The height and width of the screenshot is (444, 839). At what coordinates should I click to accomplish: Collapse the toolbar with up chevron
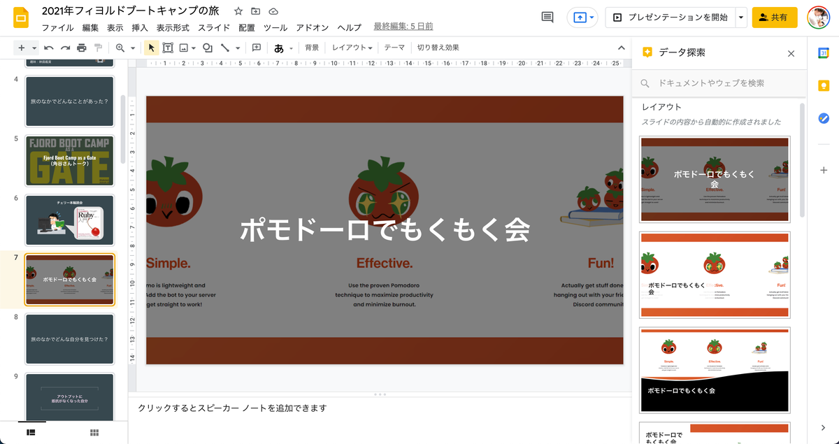coord(621,48)
